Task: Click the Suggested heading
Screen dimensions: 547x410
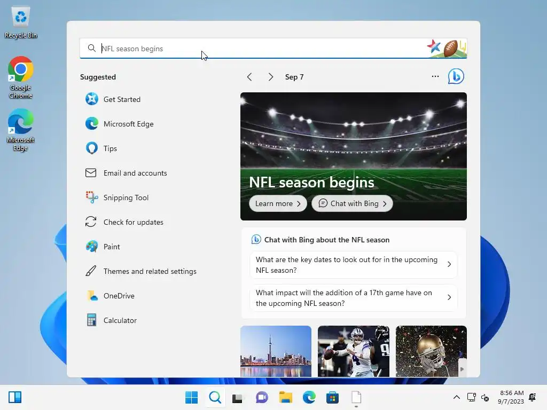Action: [98, 77]
